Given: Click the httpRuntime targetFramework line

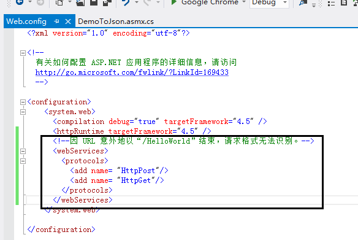Looking at the screenshot, I should click(x=132, y=131).
